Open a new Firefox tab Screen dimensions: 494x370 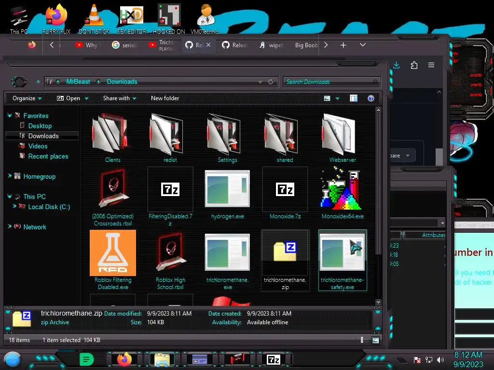[x=343, y=45]
